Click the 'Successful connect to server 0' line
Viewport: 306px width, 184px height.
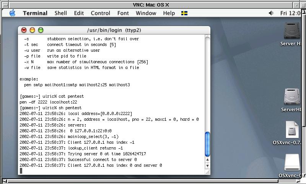point(78,159)
